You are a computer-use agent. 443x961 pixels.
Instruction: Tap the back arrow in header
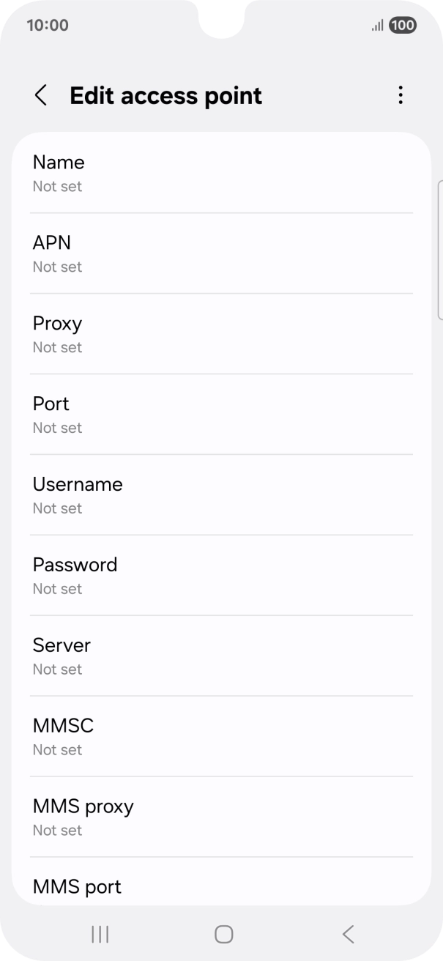click(x=41, y=95)
